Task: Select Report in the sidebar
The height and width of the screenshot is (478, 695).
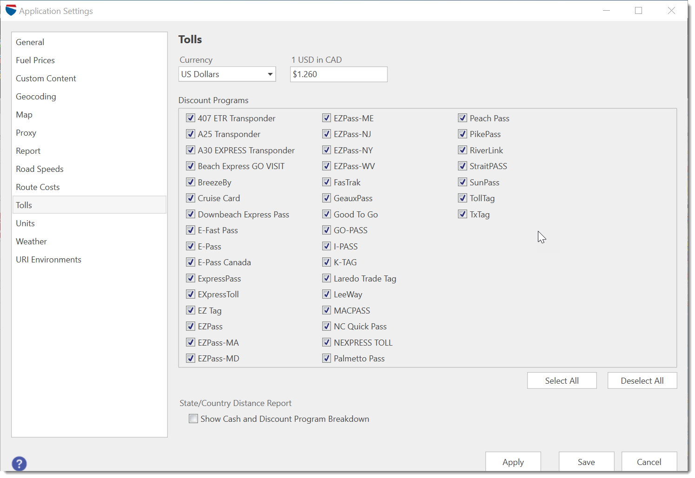Action: pyautogui.click(x=89, y=151)
